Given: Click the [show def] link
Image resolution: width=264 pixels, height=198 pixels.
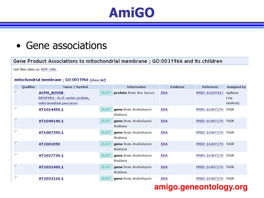Looking at the screenshot, I should [98, 80].
